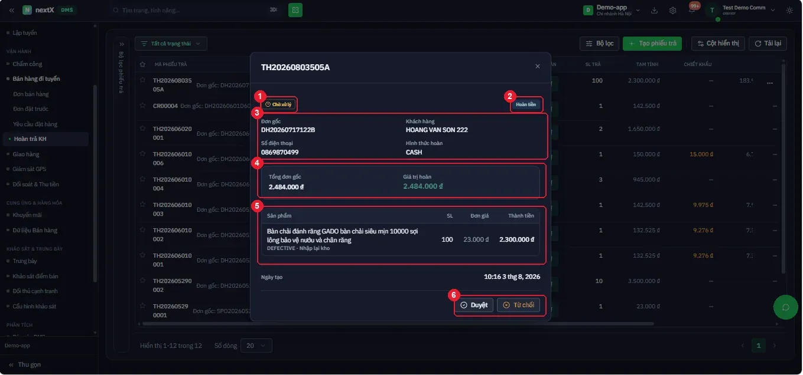Select Chấm công in sidebar

(27, 64)
